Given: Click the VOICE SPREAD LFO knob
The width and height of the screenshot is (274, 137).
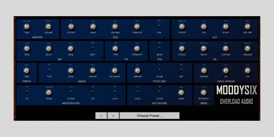Looking at the screenshot, I should [x=248, y=71].
